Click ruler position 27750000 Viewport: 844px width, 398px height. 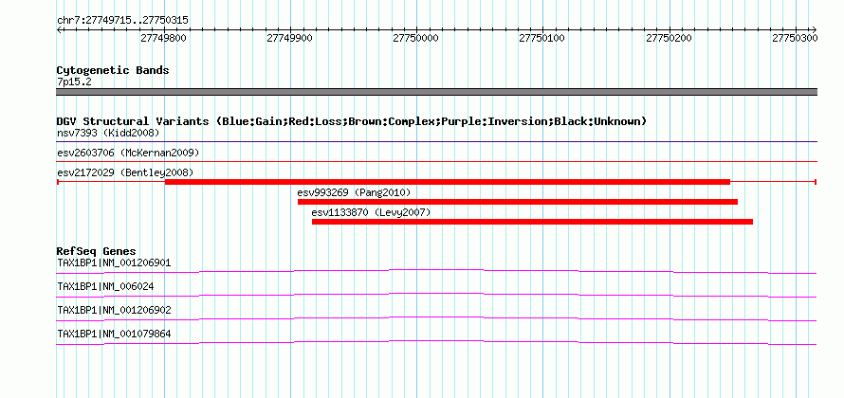416,38
